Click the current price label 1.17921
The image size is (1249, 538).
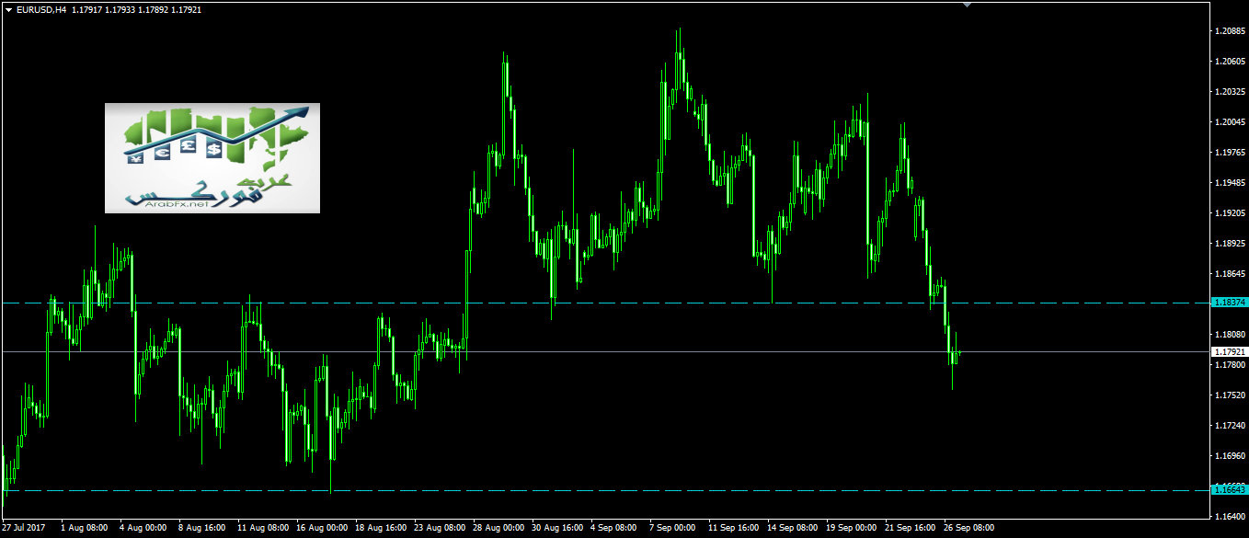1230,351
